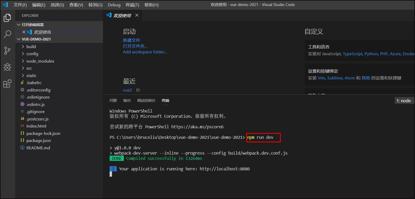Open the terminal selector dropdown 1: node
Viewport: 415px width, 199px height.
click(x=404, y=101)
